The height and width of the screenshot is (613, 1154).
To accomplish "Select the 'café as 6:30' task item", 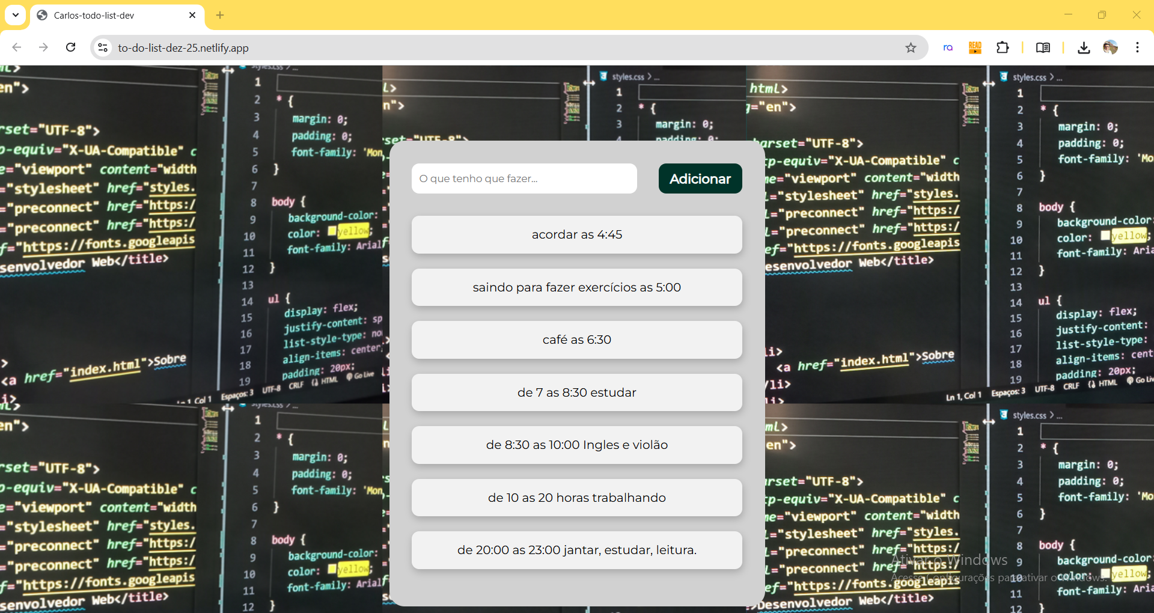I will [x=576, y=340].
